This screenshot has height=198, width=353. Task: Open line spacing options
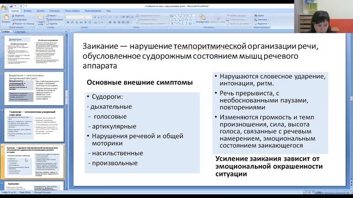132,17
